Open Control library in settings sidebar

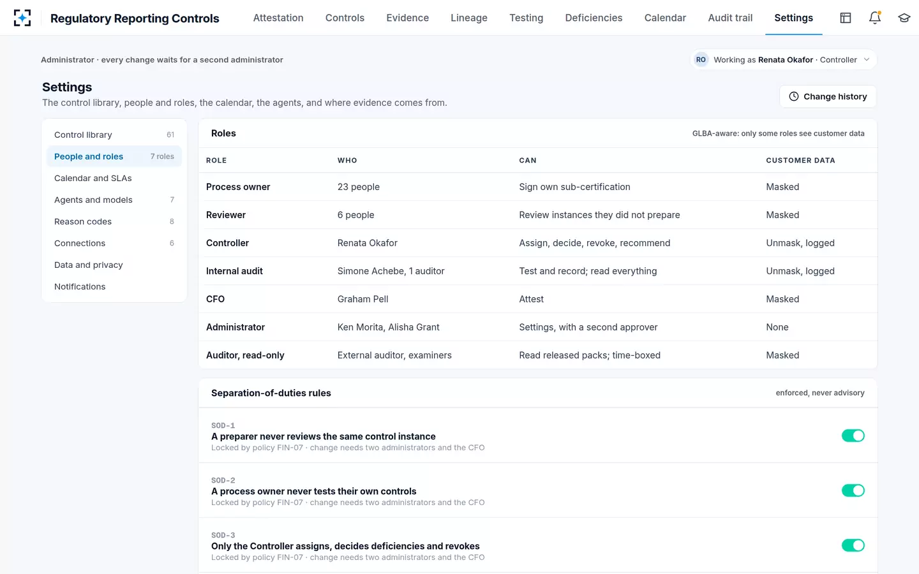(x=114, y=135)
